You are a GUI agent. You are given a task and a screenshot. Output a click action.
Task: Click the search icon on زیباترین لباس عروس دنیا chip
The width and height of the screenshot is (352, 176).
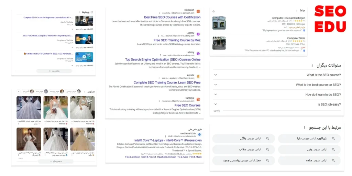(333, 139)
